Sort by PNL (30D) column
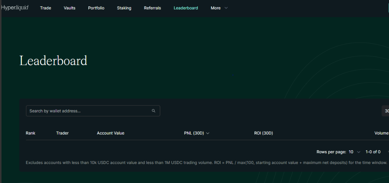Screen dimensions: 389x183 (x=196, y=133)
